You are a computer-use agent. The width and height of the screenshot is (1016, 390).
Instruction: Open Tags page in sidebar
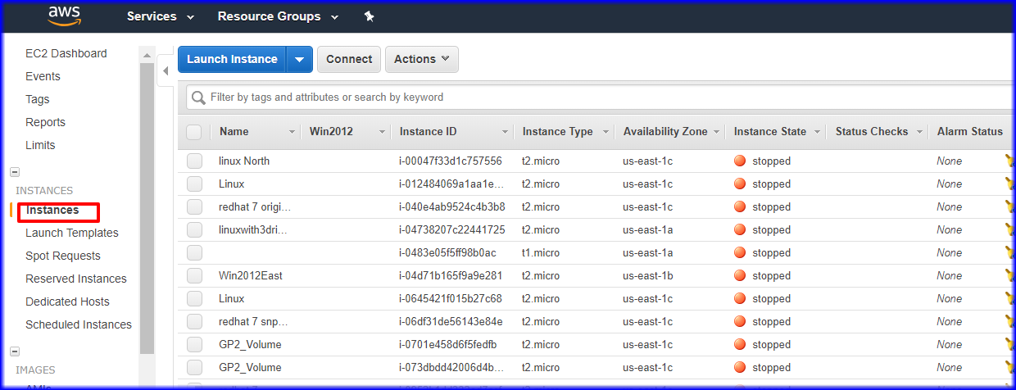(38, 99)
